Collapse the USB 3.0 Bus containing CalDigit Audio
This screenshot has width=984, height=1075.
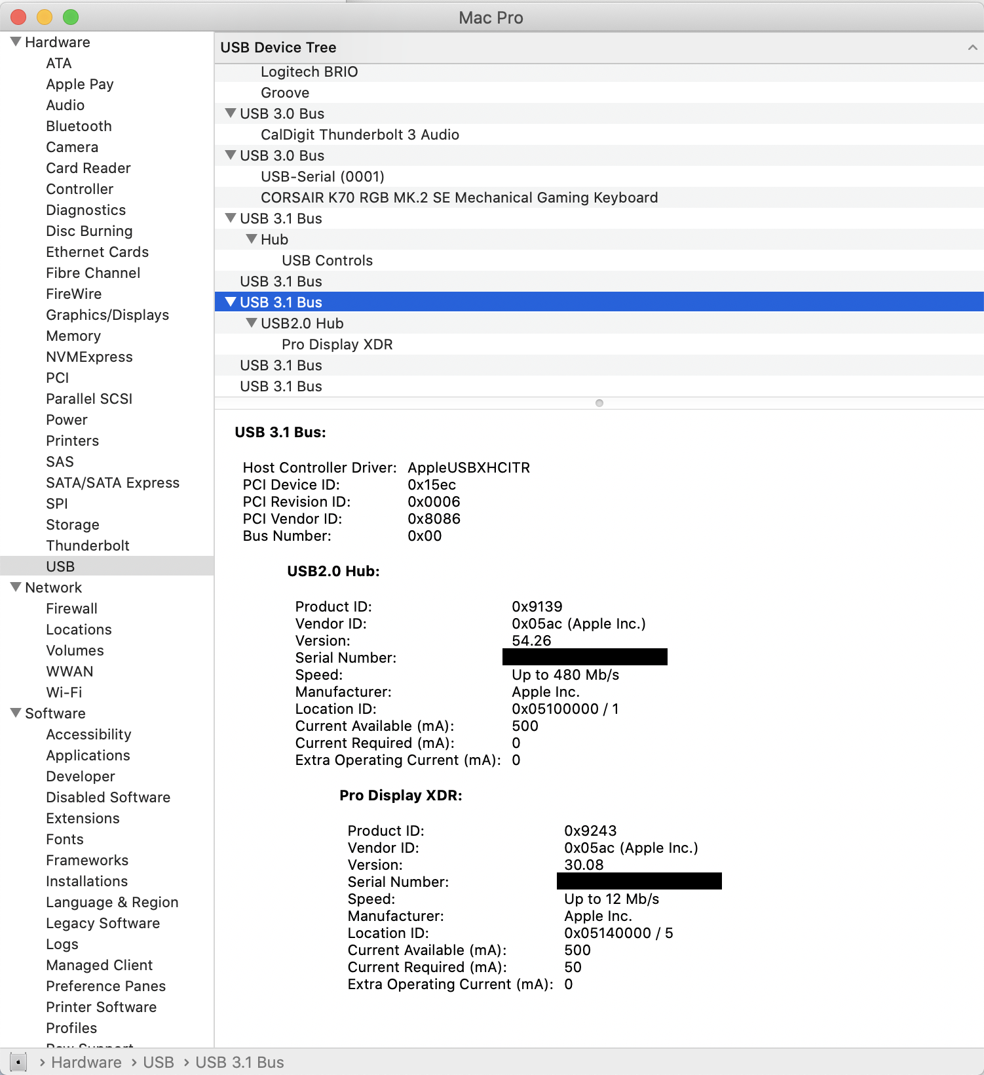(x=231, y=113)
